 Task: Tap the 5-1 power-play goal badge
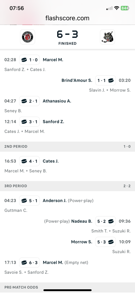[x=30, y=201]
